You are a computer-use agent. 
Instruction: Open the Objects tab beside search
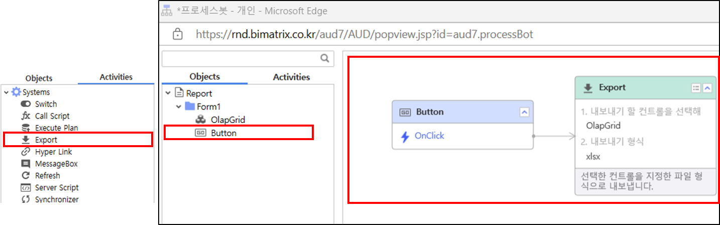pyautogui.click(x=204, y=76)
